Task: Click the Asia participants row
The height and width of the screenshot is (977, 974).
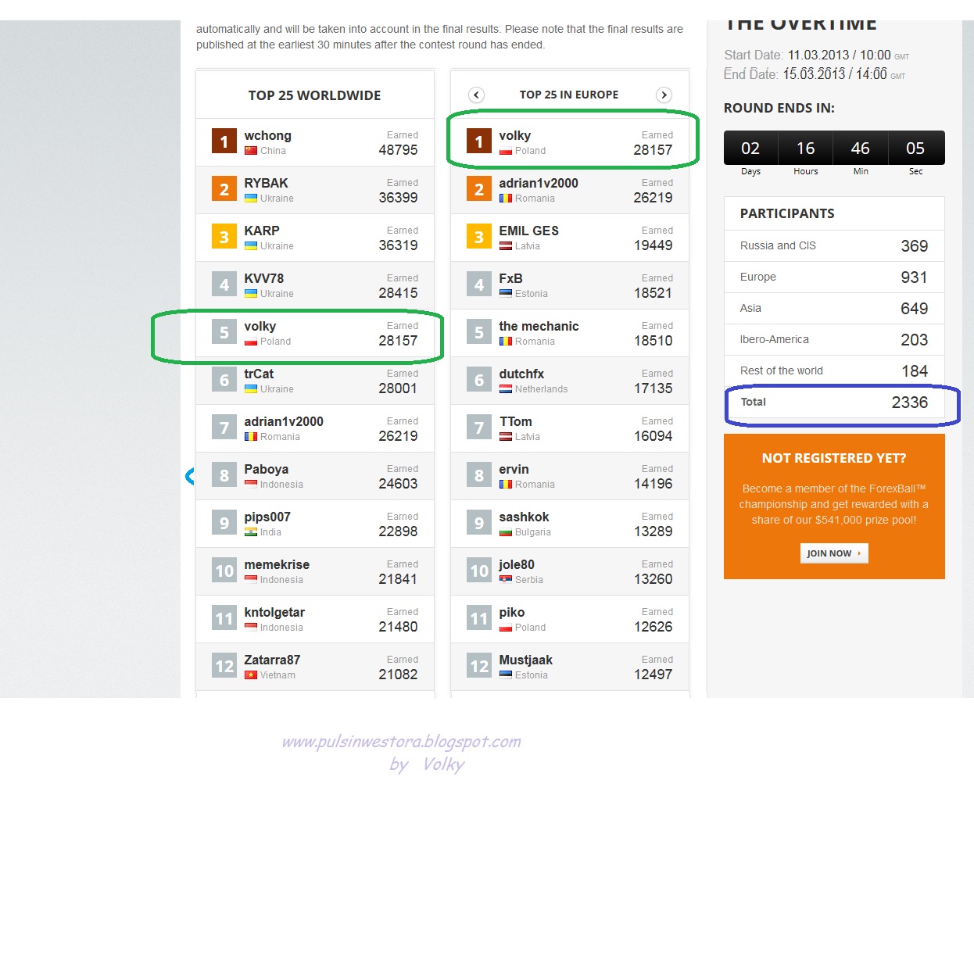Action: (x=834, y=308)
